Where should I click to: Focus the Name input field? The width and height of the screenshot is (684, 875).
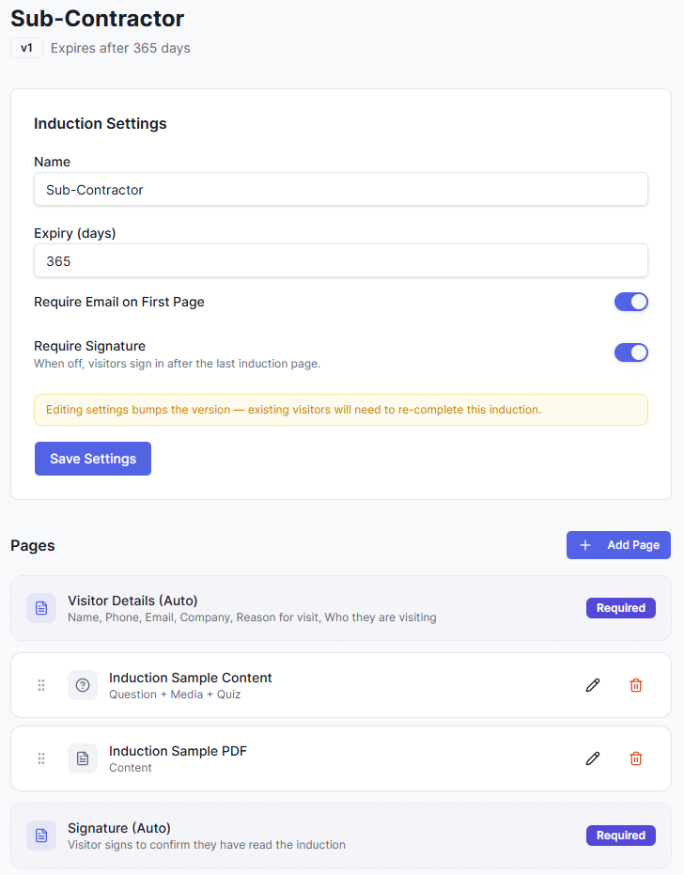341,190
